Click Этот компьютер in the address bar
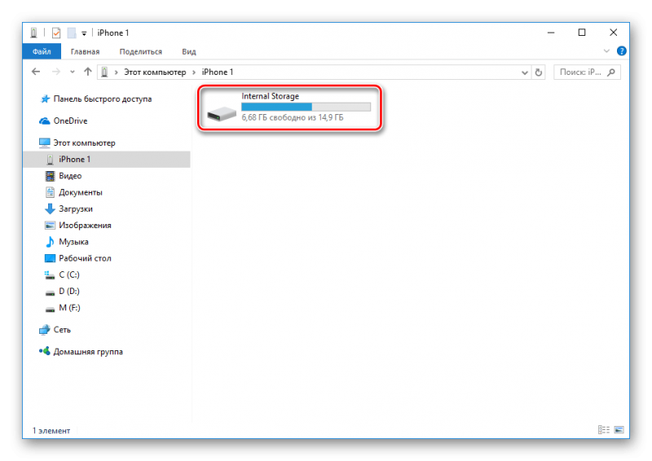 [155, 72]
